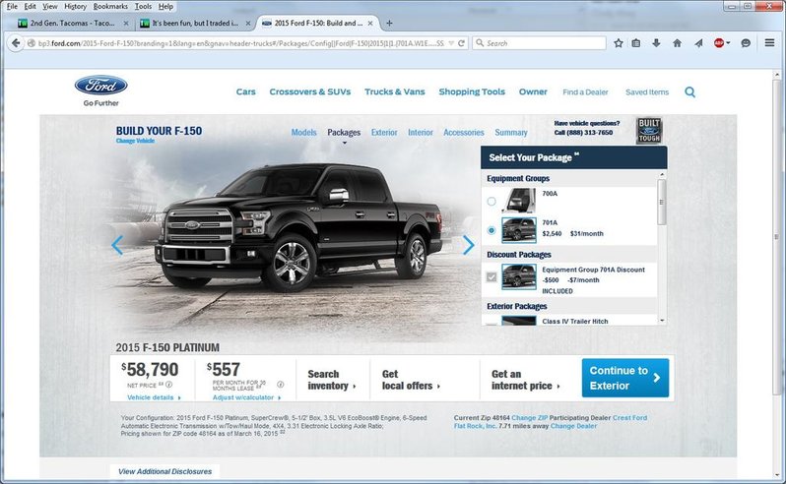The width and height of the screenshot is (786, 484).
Task: Bookmark this page with the star icon
Action: tap(619, 43)
